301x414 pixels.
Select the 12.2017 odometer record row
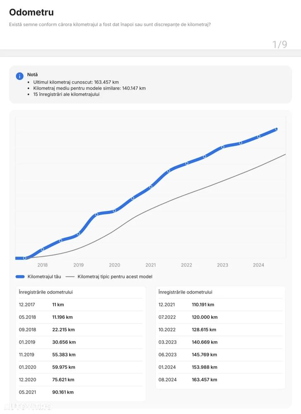point(81,305)
